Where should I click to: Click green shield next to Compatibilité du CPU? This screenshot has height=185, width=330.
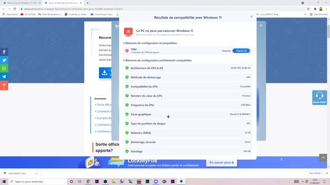(127, 86)
